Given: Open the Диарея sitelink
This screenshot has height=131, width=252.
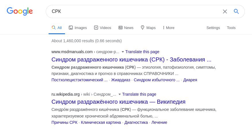Looking at the screenshot, I should 190,80.
